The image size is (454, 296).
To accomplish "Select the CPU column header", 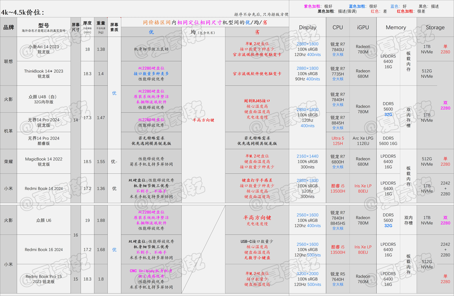I will tap(337, 27).
